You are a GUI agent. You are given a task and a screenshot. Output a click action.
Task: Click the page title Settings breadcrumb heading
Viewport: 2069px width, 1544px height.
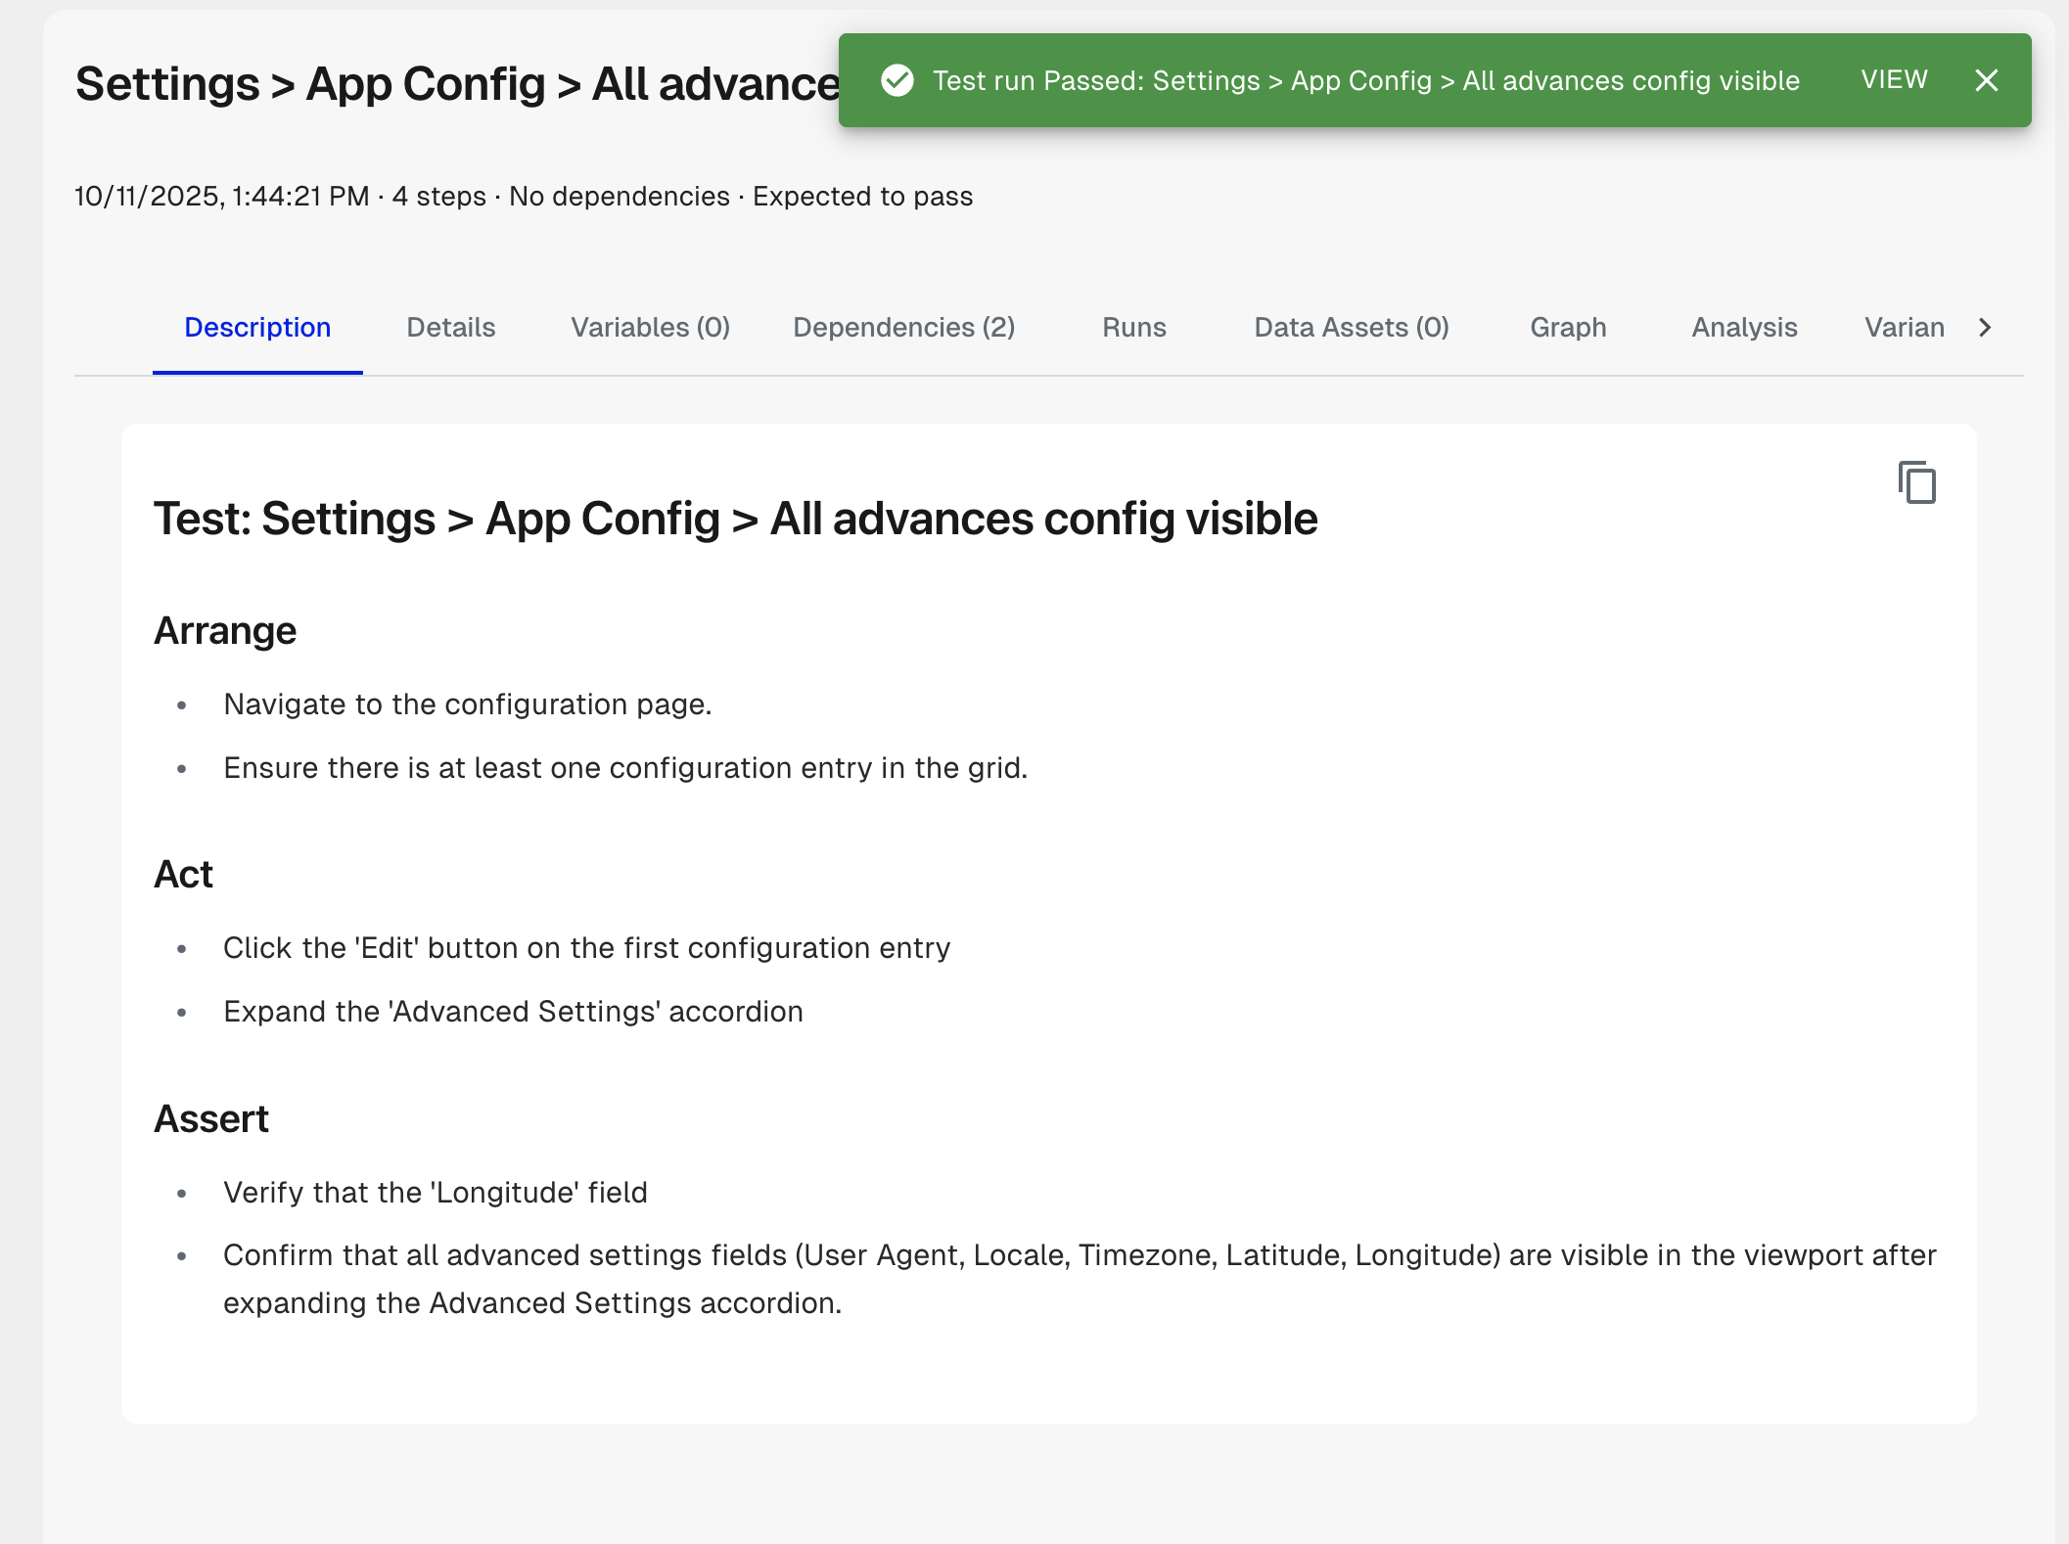(x=456, y=84)
